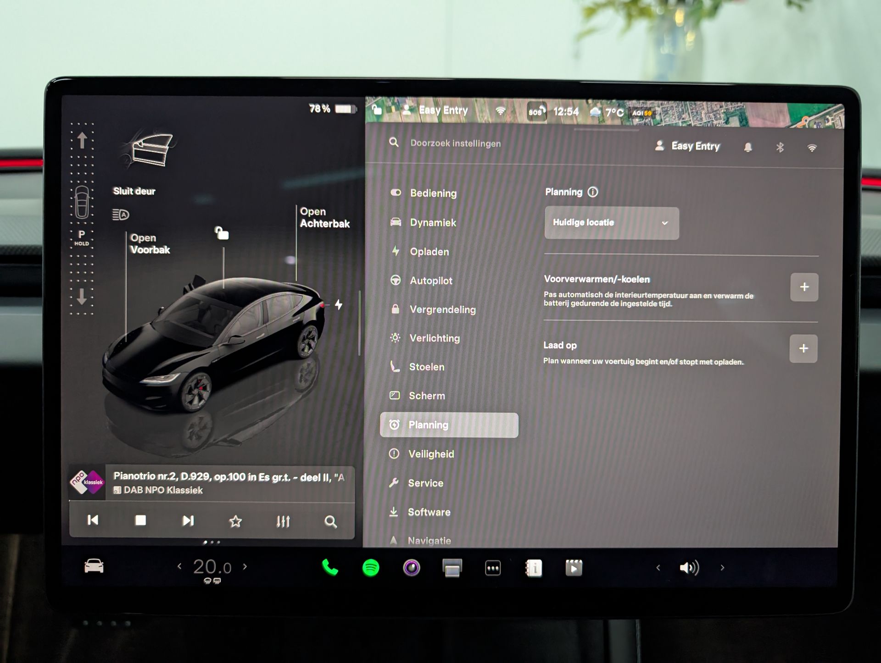
Task: Open the Spotify app in the dock
Action: [x=371, y=568]
